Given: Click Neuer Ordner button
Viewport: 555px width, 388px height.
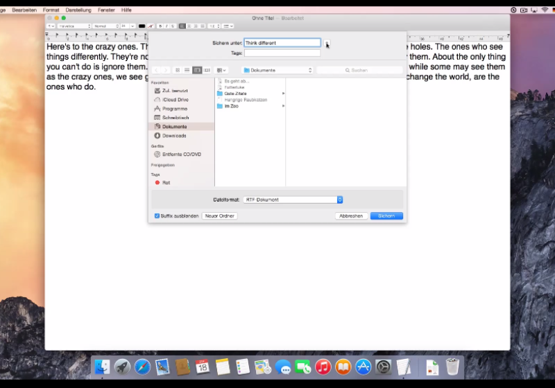Looking at the screenshot, I should [220, 216].
